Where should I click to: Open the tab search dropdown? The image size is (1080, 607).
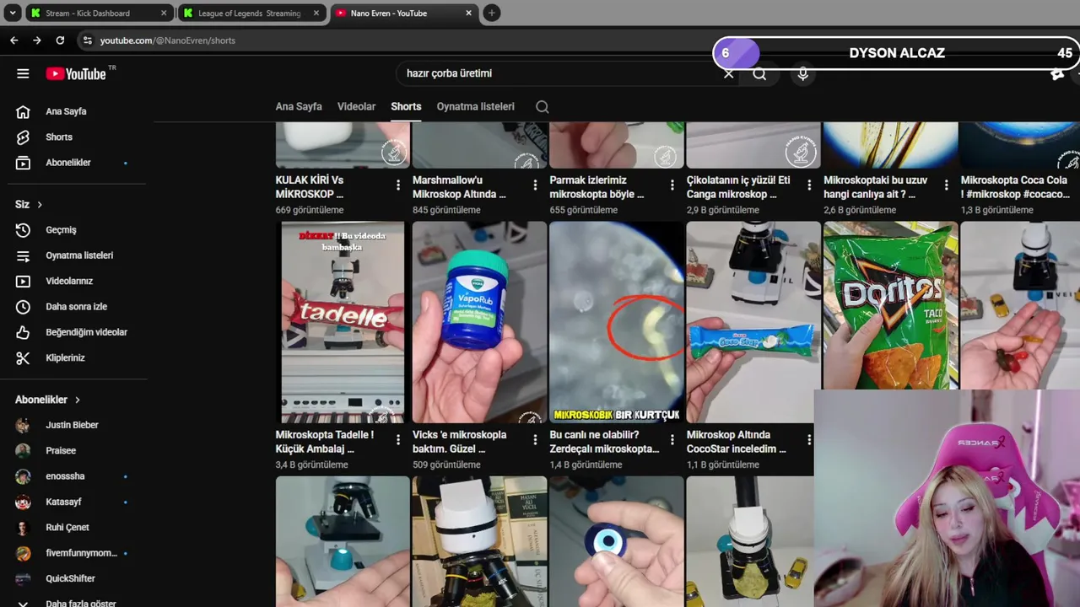coord(13,13)
